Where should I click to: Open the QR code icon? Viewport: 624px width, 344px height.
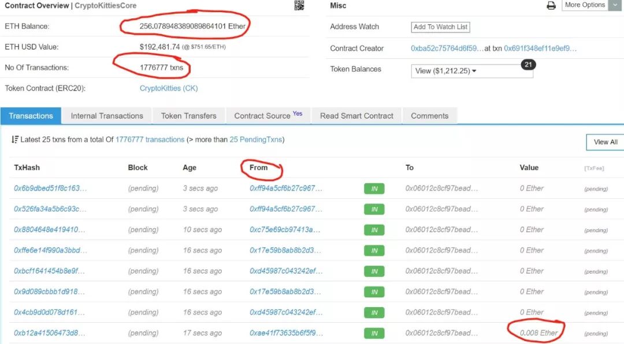pyautogui.click(x=299, y=5)
